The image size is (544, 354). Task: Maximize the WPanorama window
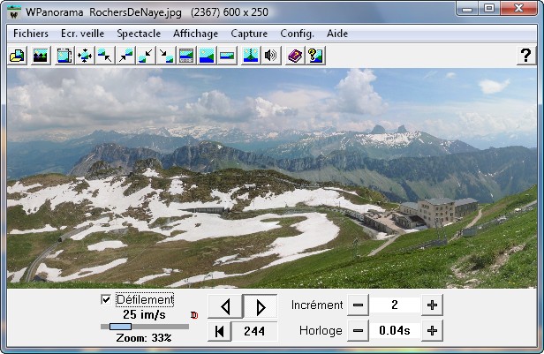(x=489, y=8)
